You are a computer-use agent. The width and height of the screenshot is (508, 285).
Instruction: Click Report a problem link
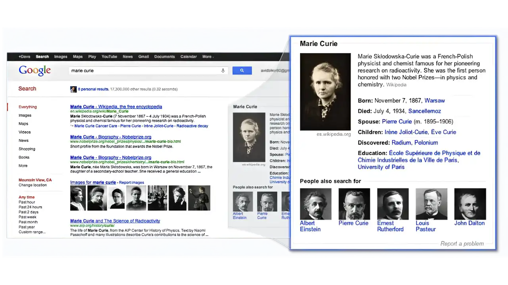pyautogui.click(x=462, y=244)
